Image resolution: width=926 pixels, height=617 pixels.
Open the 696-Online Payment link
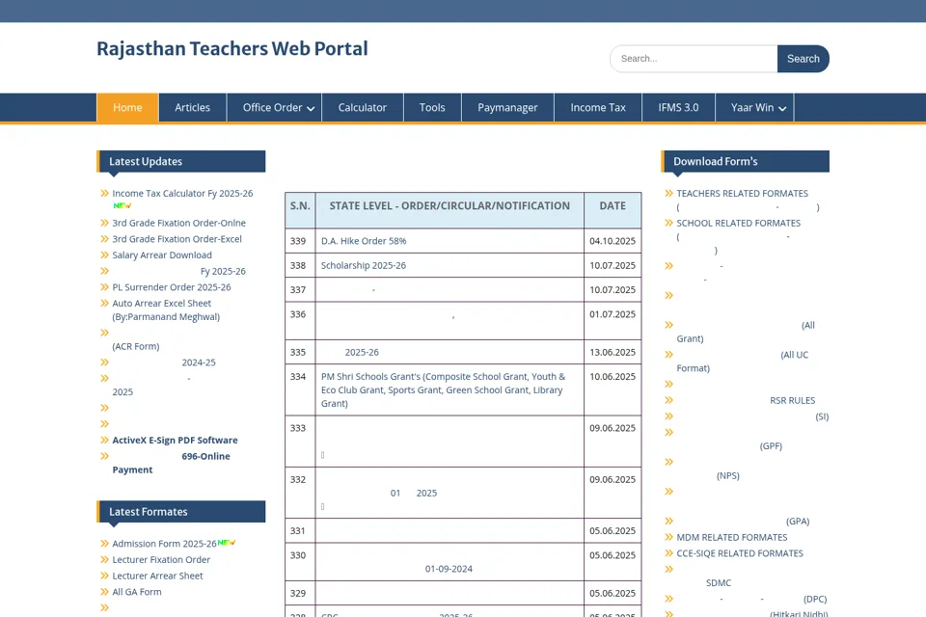point(172,463)
